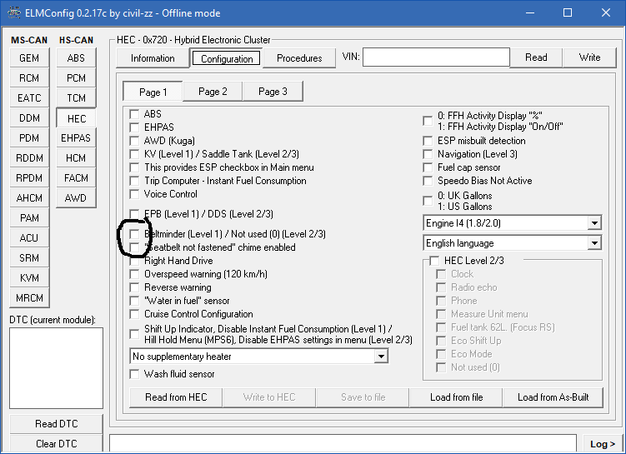Open the Information section

tap(153, 58)
